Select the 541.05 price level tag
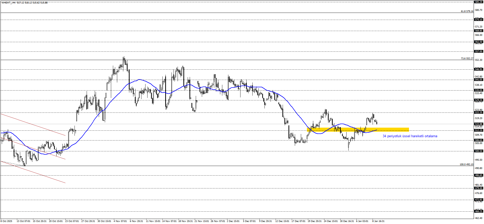 click(479, 80)
